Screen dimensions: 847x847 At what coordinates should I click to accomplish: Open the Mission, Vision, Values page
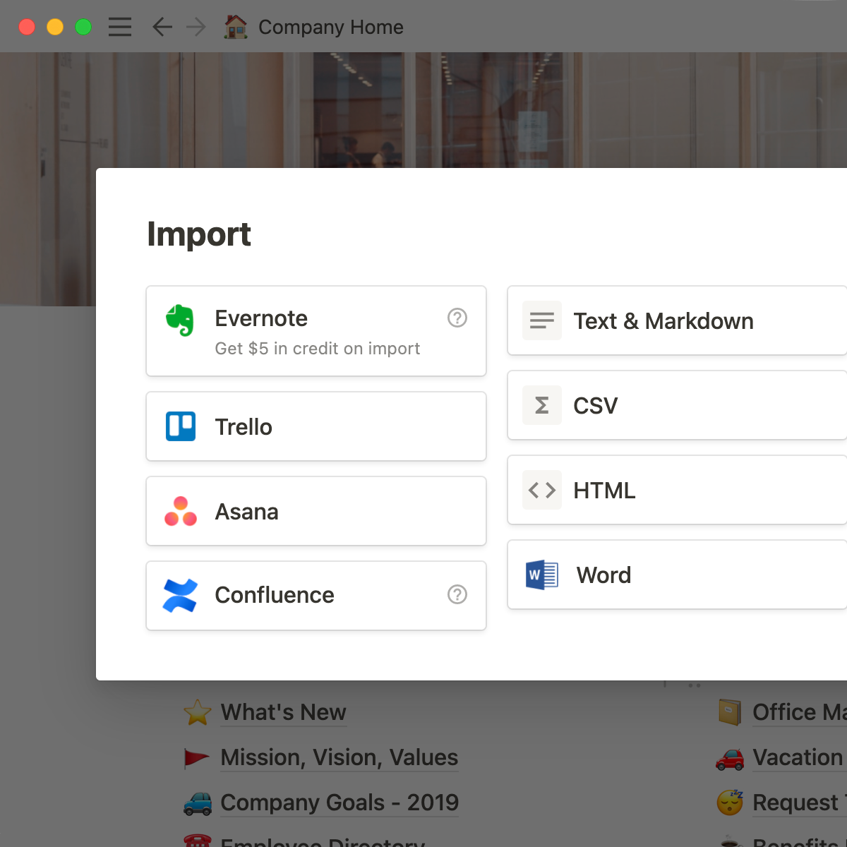click(x=339, y=757)
